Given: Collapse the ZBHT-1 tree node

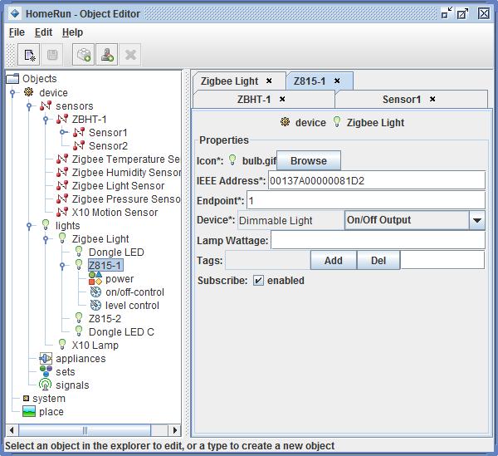Looking at the screenshot, I should click(46, 120).
